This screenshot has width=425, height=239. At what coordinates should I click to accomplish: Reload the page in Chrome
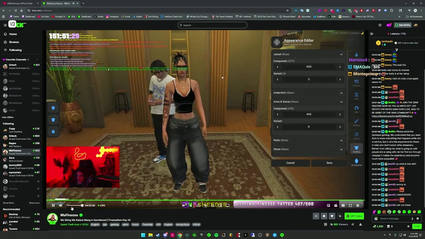tap(15, 10)
